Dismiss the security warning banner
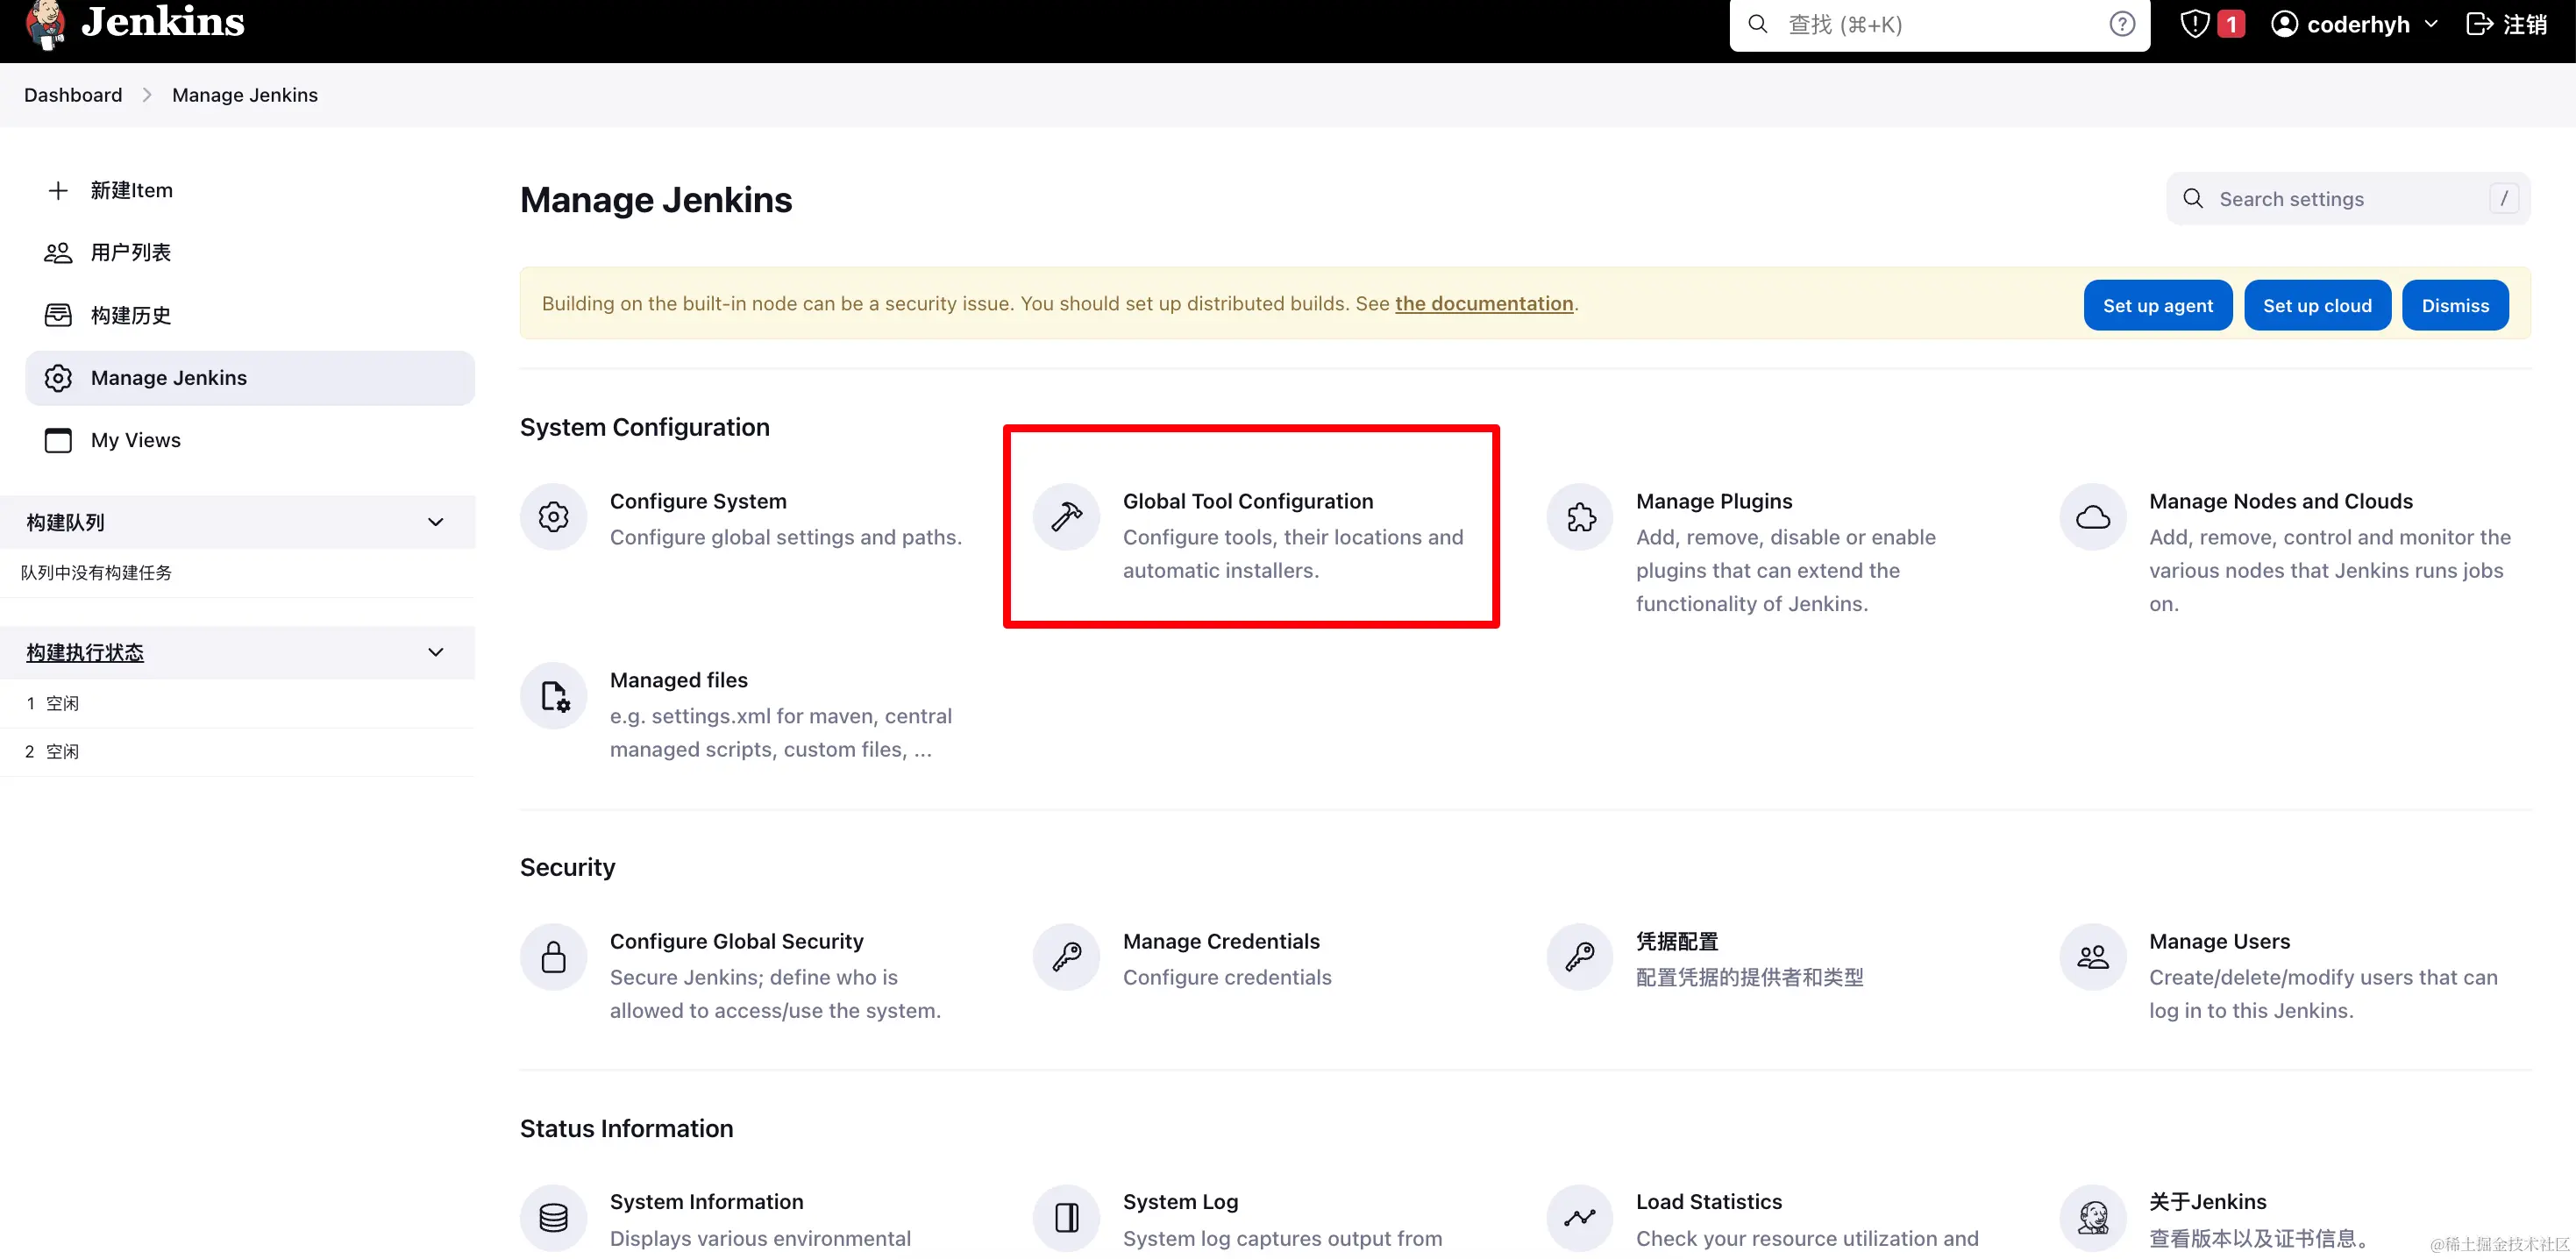The image size is (2576, 1259). coord(2455,305)
